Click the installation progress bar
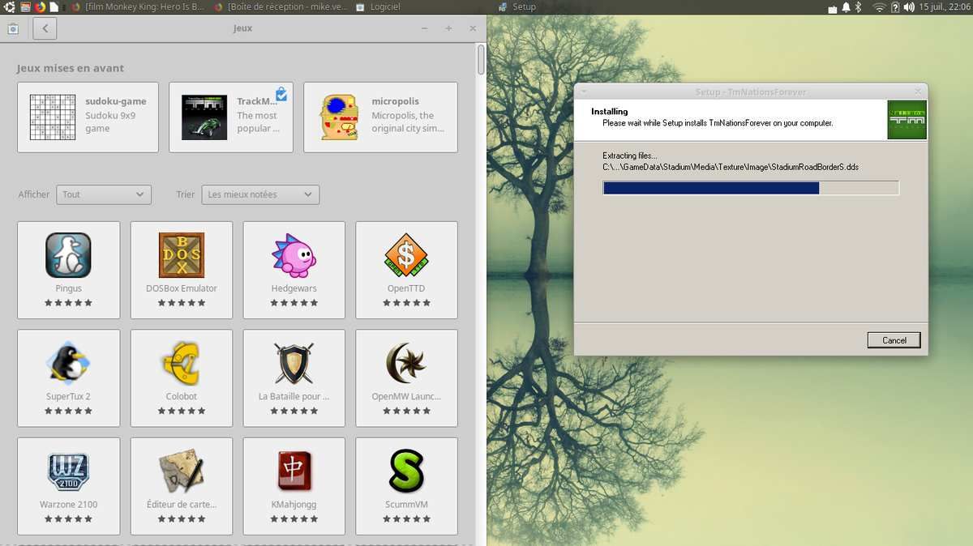Image resolution: width=973 pixels, height=546 pixels. click(751, 188)
